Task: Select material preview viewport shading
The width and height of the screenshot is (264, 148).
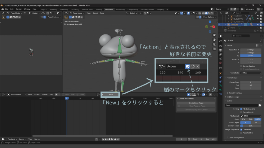Action: click(209, 13)
